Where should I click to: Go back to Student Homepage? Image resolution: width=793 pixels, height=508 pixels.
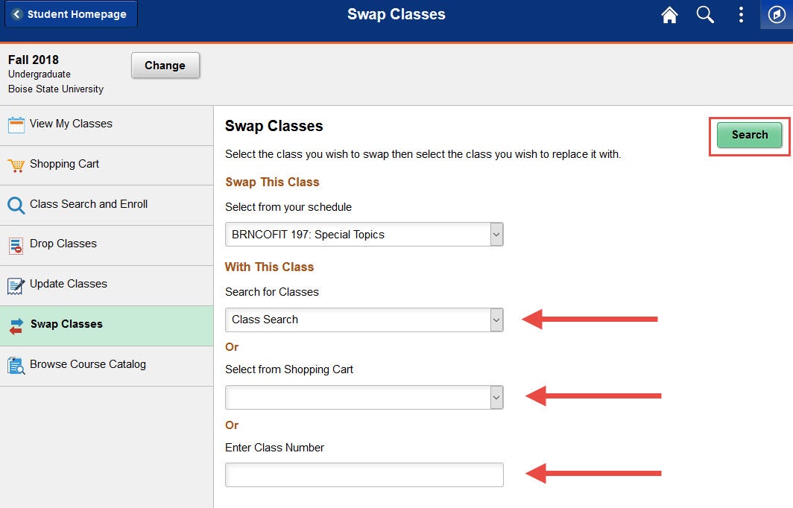pyautogui.click(x=72, y=14)
